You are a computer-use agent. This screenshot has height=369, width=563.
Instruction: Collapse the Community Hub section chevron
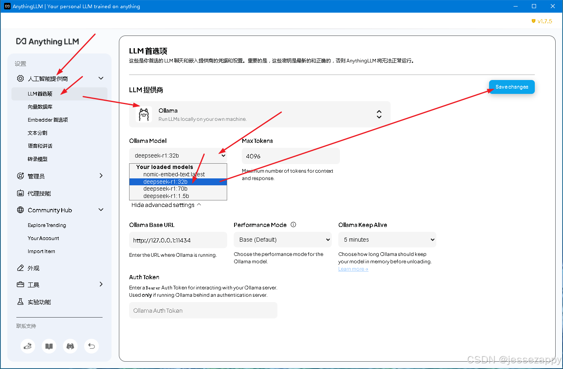101,209
